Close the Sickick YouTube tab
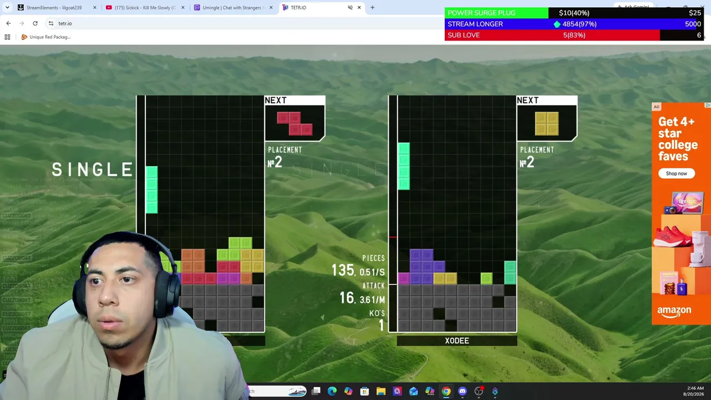 tap(182, 8)
